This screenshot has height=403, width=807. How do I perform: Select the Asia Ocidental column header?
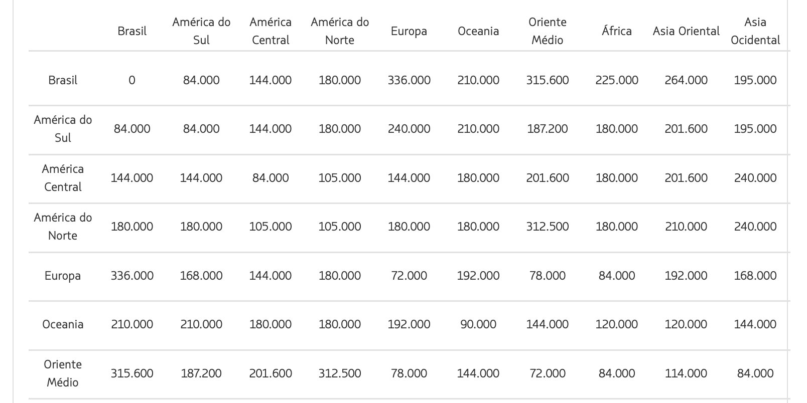pos(755,31)
